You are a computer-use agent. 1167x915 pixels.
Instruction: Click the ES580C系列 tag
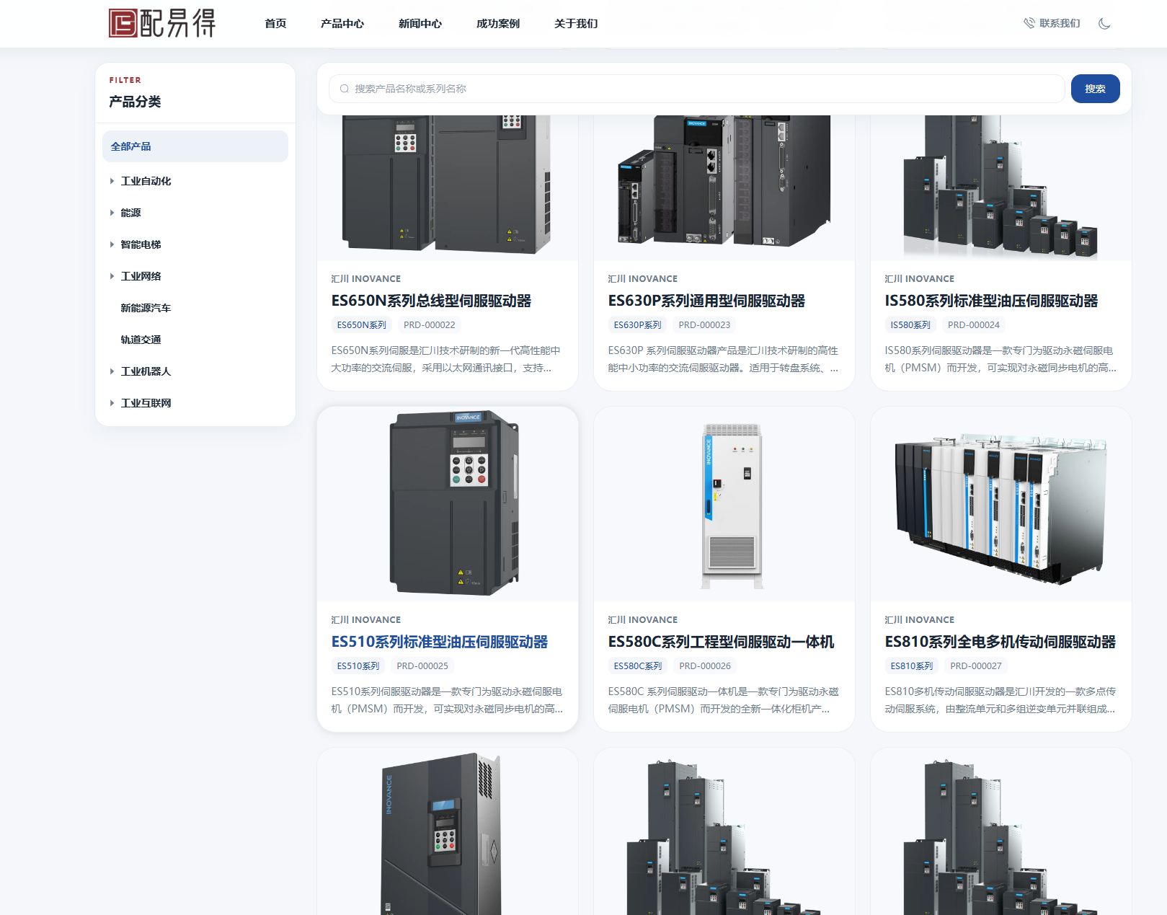point(638,666)
